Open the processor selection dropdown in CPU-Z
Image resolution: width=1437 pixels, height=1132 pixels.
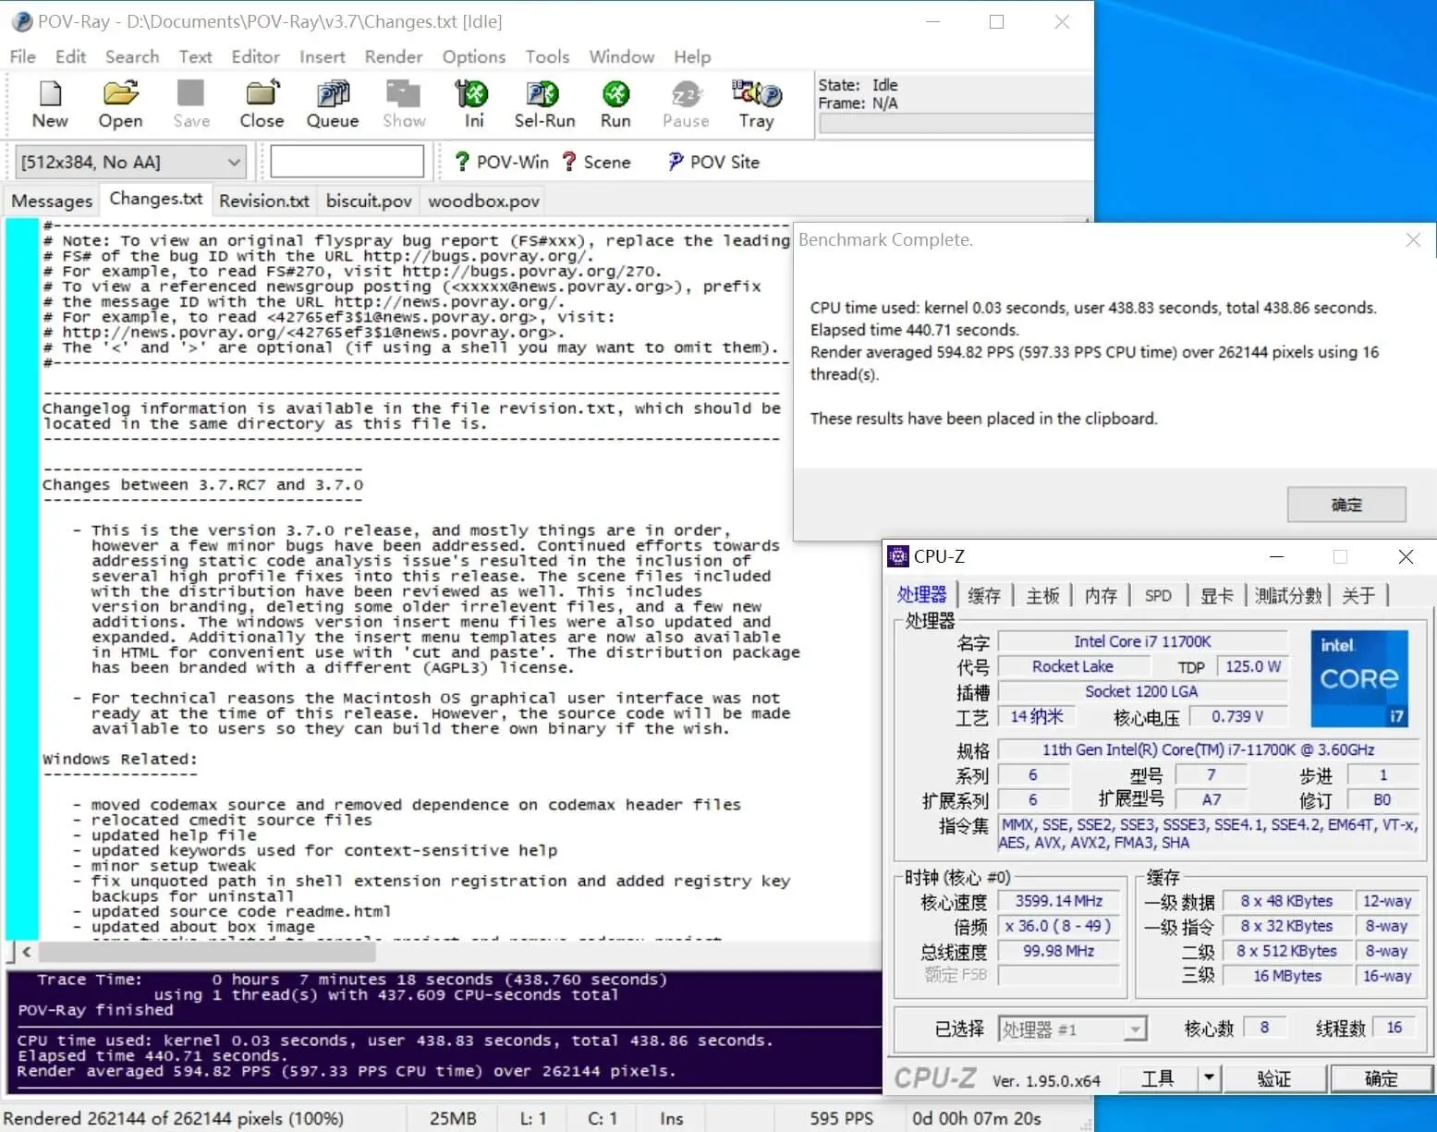point(1072,1029)
